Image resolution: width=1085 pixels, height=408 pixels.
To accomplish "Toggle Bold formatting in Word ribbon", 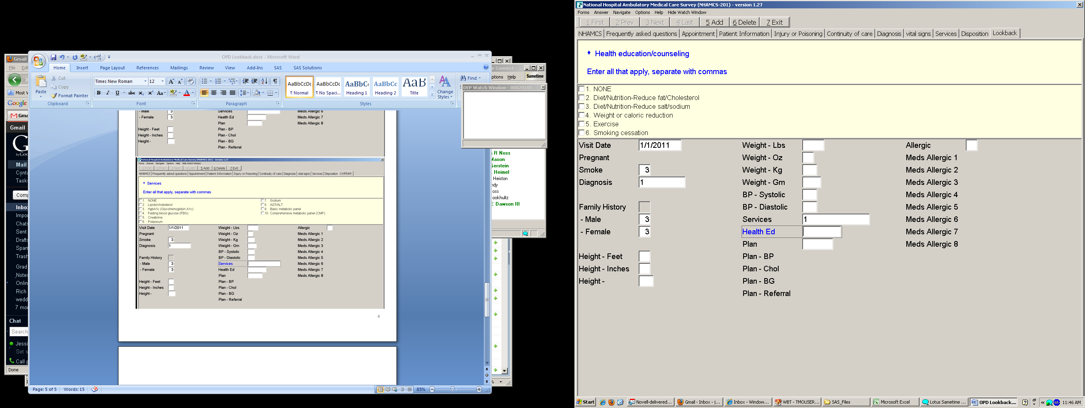I will coord(99,93).
